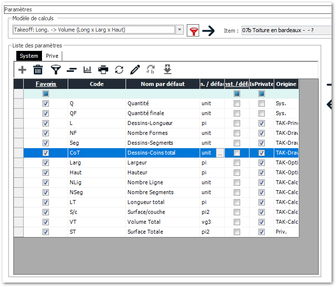Click the Code column header
This screenshot has height=287, width=336.
[96, 84]
